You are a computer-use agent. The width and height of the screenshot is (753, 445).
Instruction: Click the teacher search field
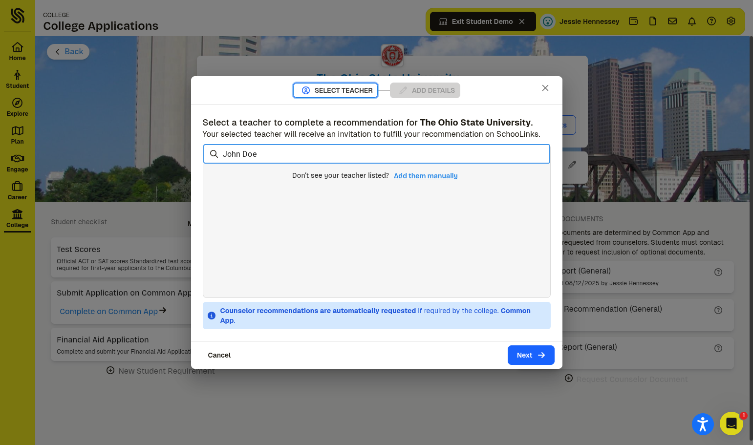pos(377,154)
